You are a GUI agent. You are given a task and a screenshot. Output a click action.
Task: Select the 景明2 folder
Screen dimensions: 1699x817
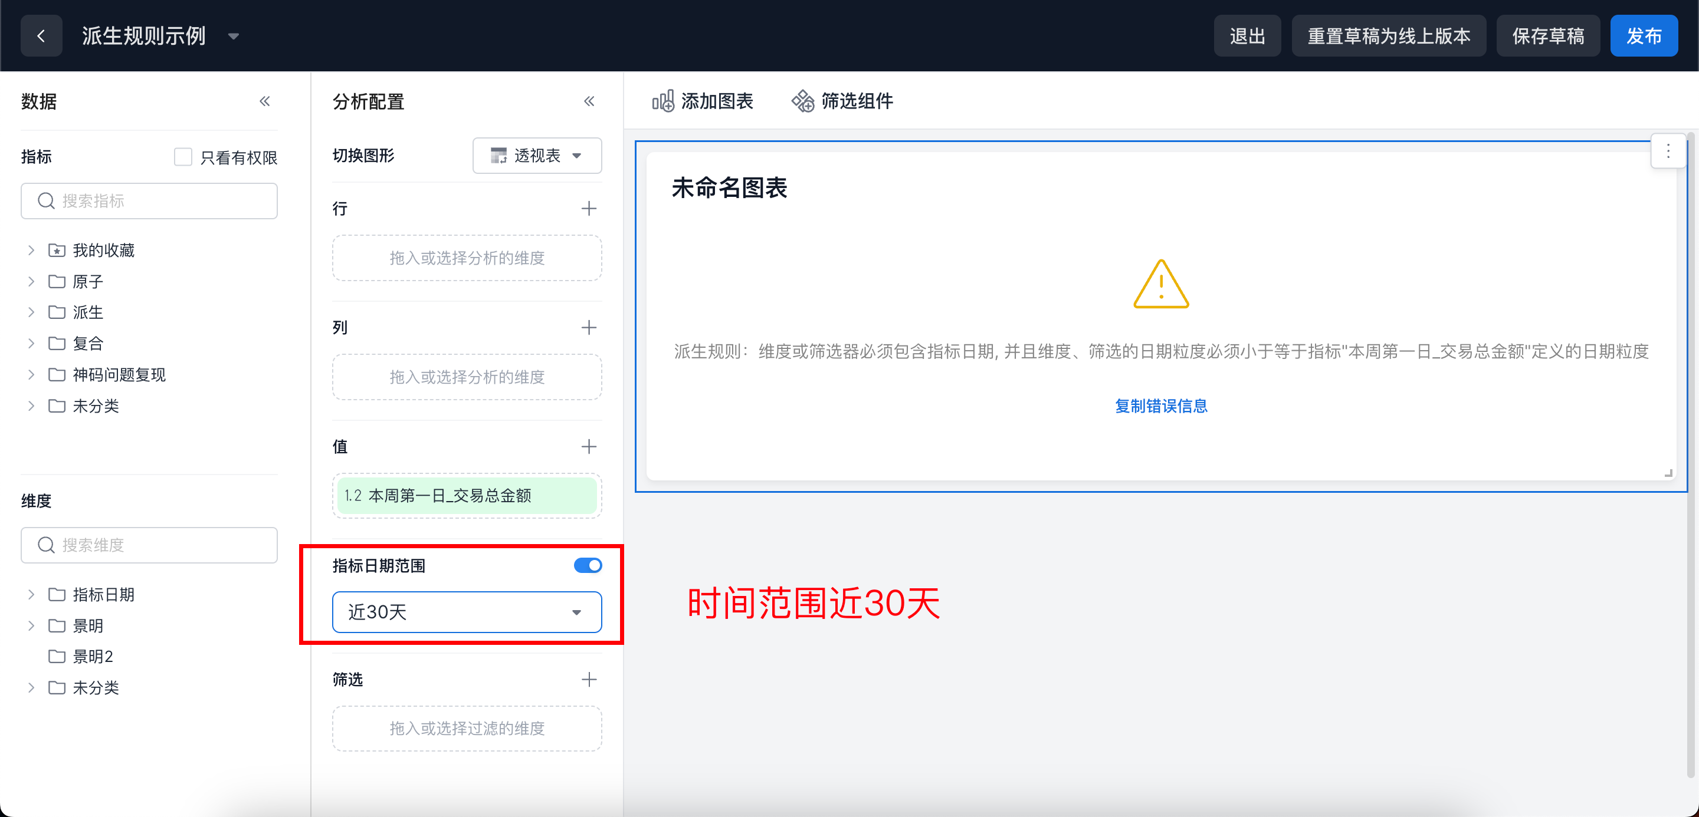(93, 656)
